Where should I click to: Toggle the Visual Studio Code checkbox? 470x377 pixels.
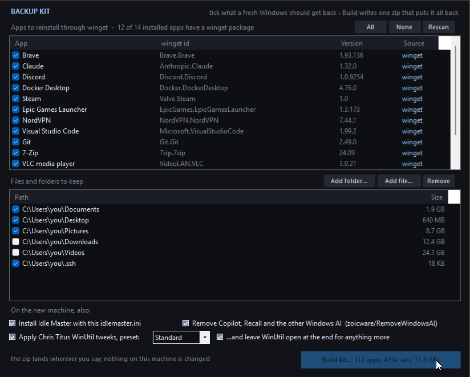[15, 131]
